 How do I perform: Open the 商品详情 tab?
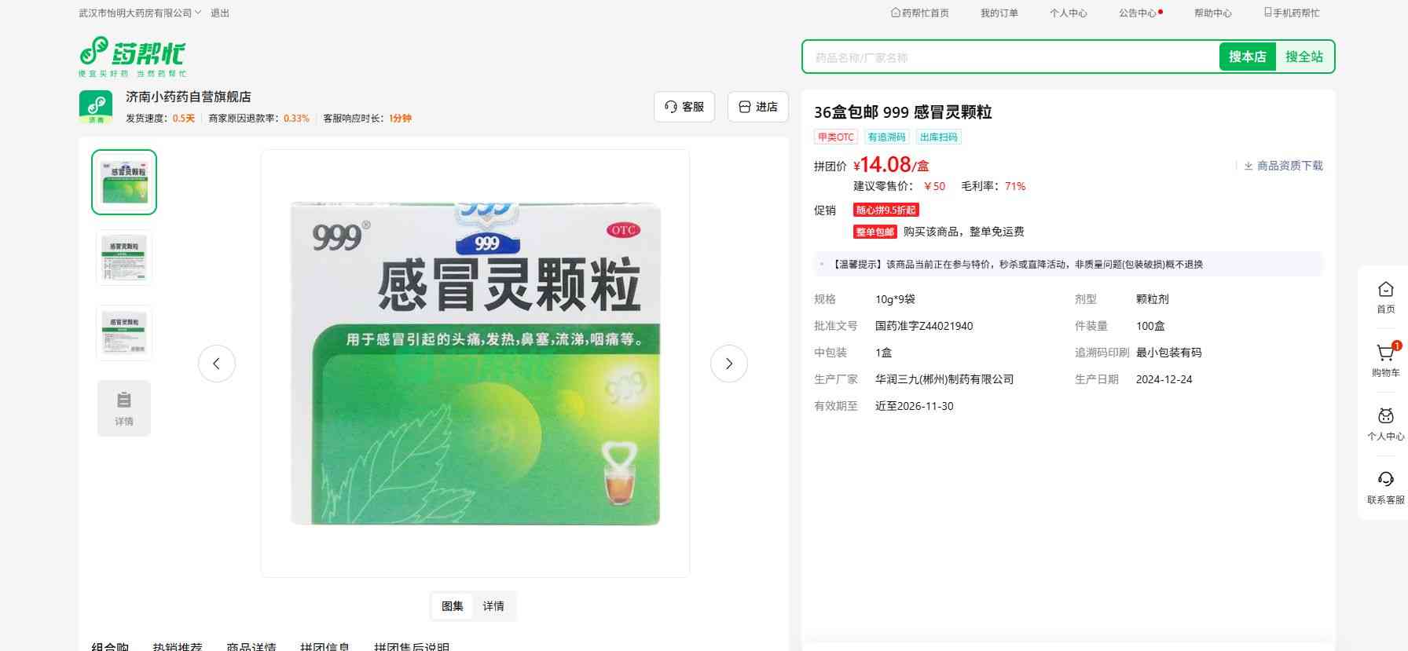[x=251, y=646]
